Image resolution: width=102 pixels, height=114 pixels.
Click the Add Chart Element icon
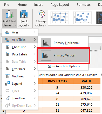point(9,14)
